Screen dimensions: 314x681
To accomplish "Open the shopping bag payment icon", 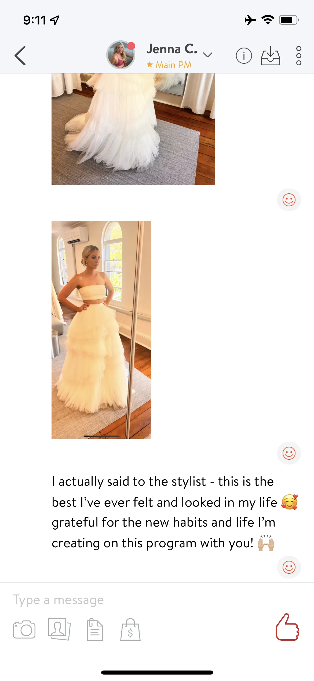I will (130, 629).
